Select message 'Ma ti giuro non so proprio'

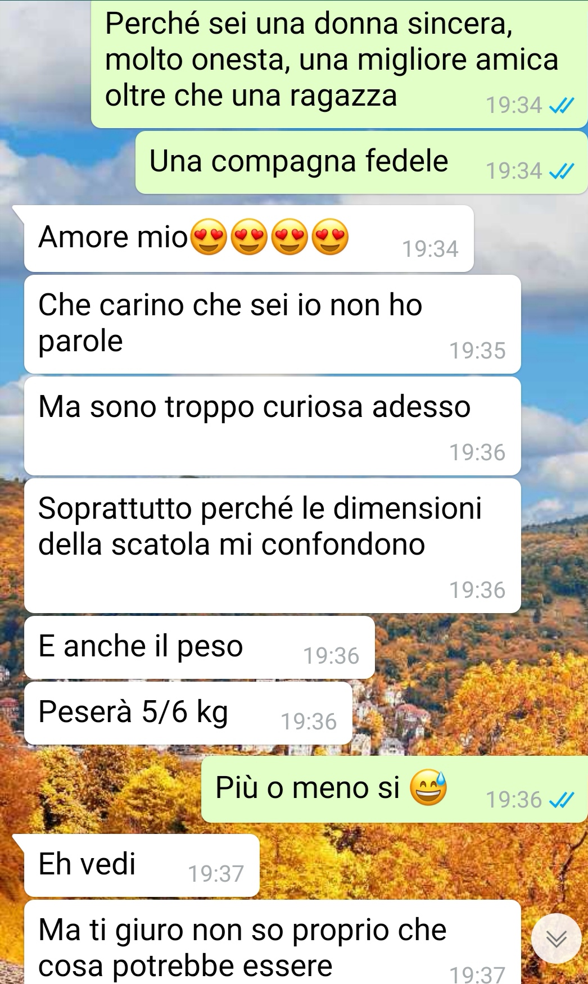point(273,942)
